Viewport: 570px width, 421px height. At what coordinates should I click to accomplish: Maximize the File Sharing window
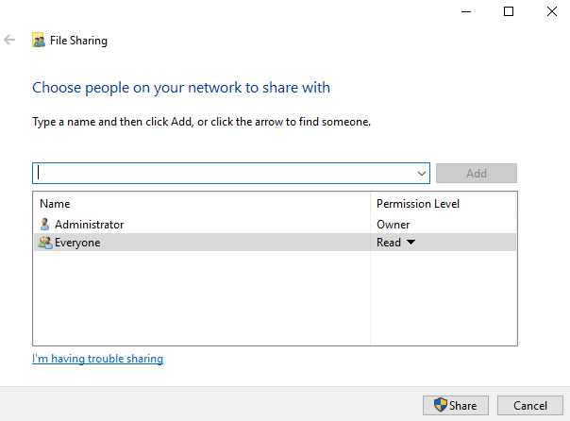[509, 11]
